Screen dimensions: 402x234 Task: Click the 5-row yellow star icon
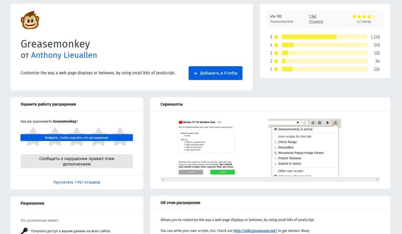[x=276, y=37]
